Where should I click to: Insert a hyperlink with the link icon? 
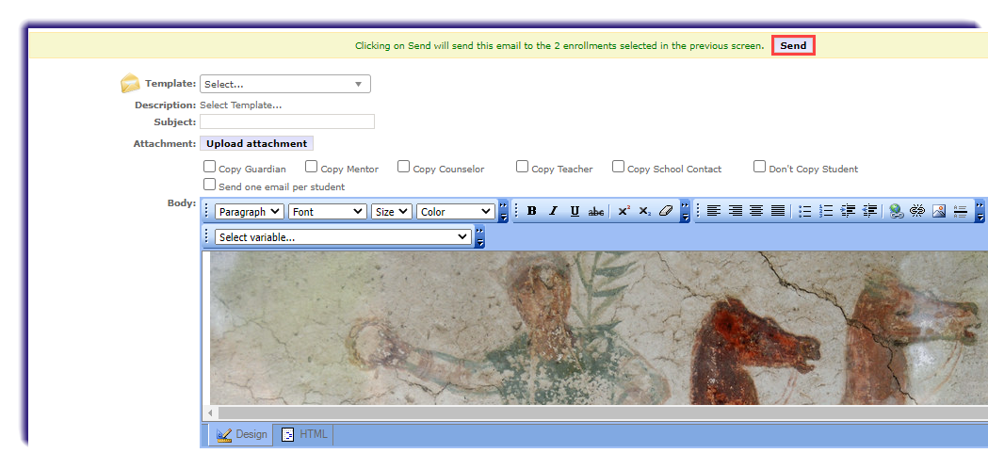895,211
